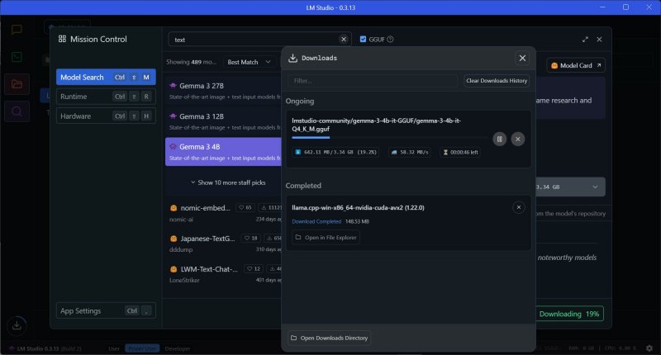This screenshot has height=355, width=661.
Task: Open the GGUF help info icon
Action: (x=390, y=39)
